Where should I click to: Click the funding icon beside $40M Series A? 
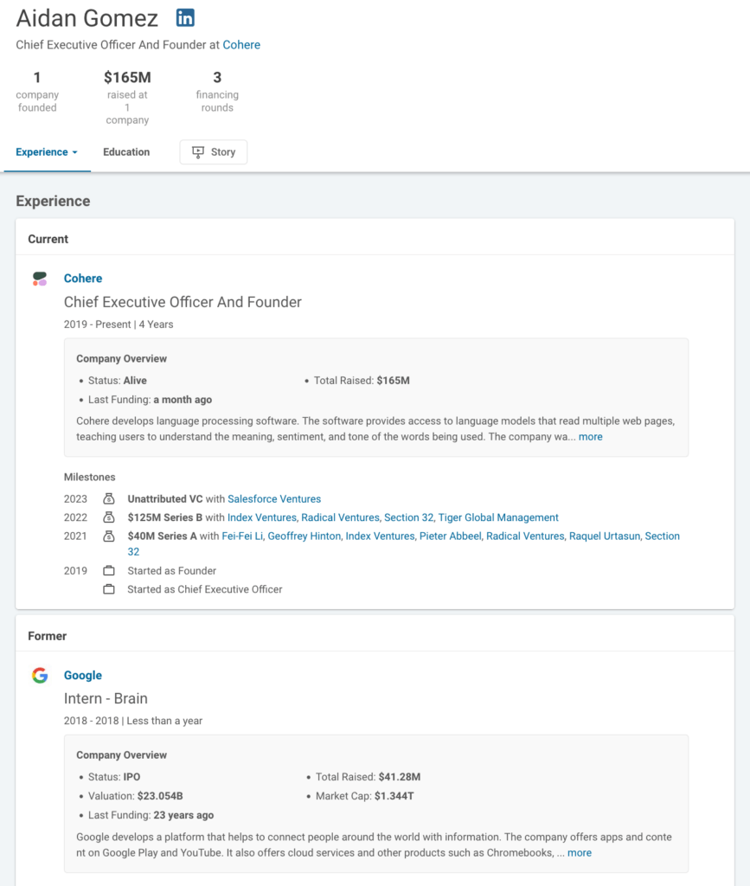(x=109, y=536)
